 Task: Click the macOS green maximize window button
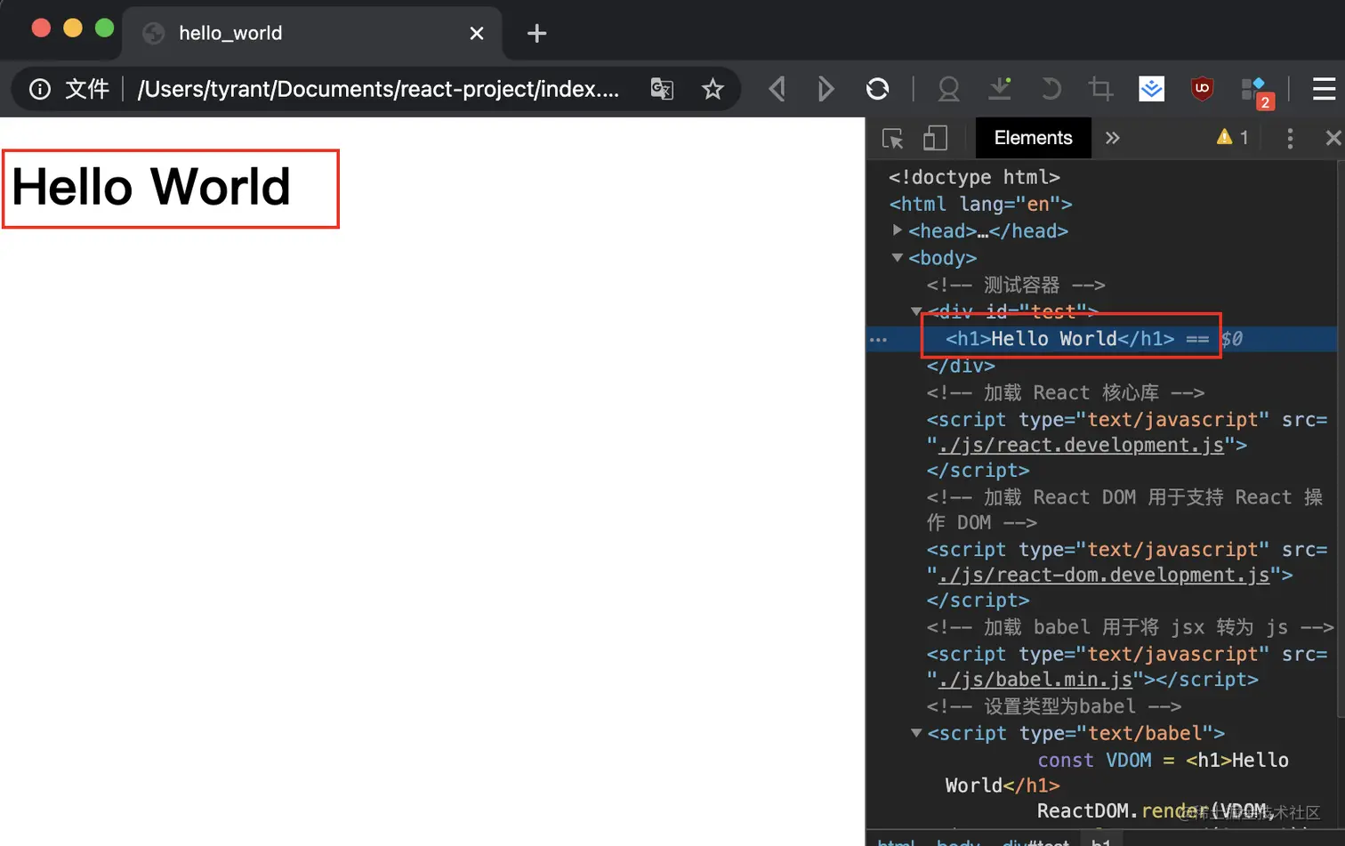click(104, 28)
